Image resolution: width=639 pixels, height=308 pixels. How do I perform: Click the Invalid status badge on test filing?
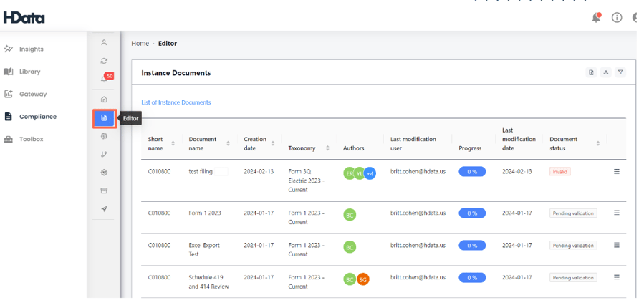560,171
